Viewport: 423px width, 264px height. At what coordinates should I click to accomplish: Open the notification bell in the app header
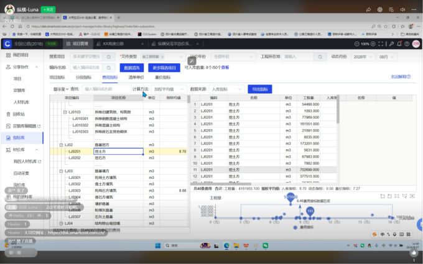399,43
